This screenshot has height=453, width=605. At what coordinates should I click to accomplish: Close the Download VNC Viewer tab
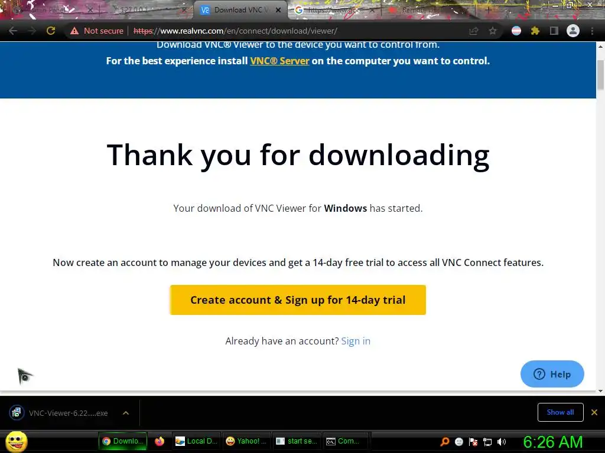278,10
